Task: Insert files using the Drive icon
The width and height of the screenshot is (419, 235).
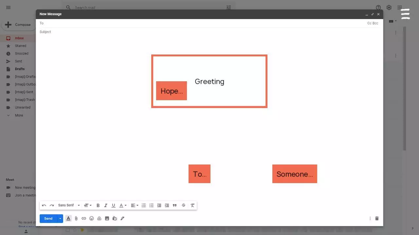Action: click(99, 218)
